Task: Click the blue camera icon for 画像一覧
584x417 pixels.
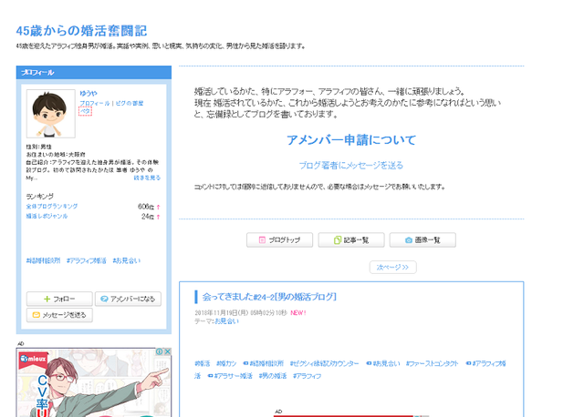Action: (x=409, y=240)
